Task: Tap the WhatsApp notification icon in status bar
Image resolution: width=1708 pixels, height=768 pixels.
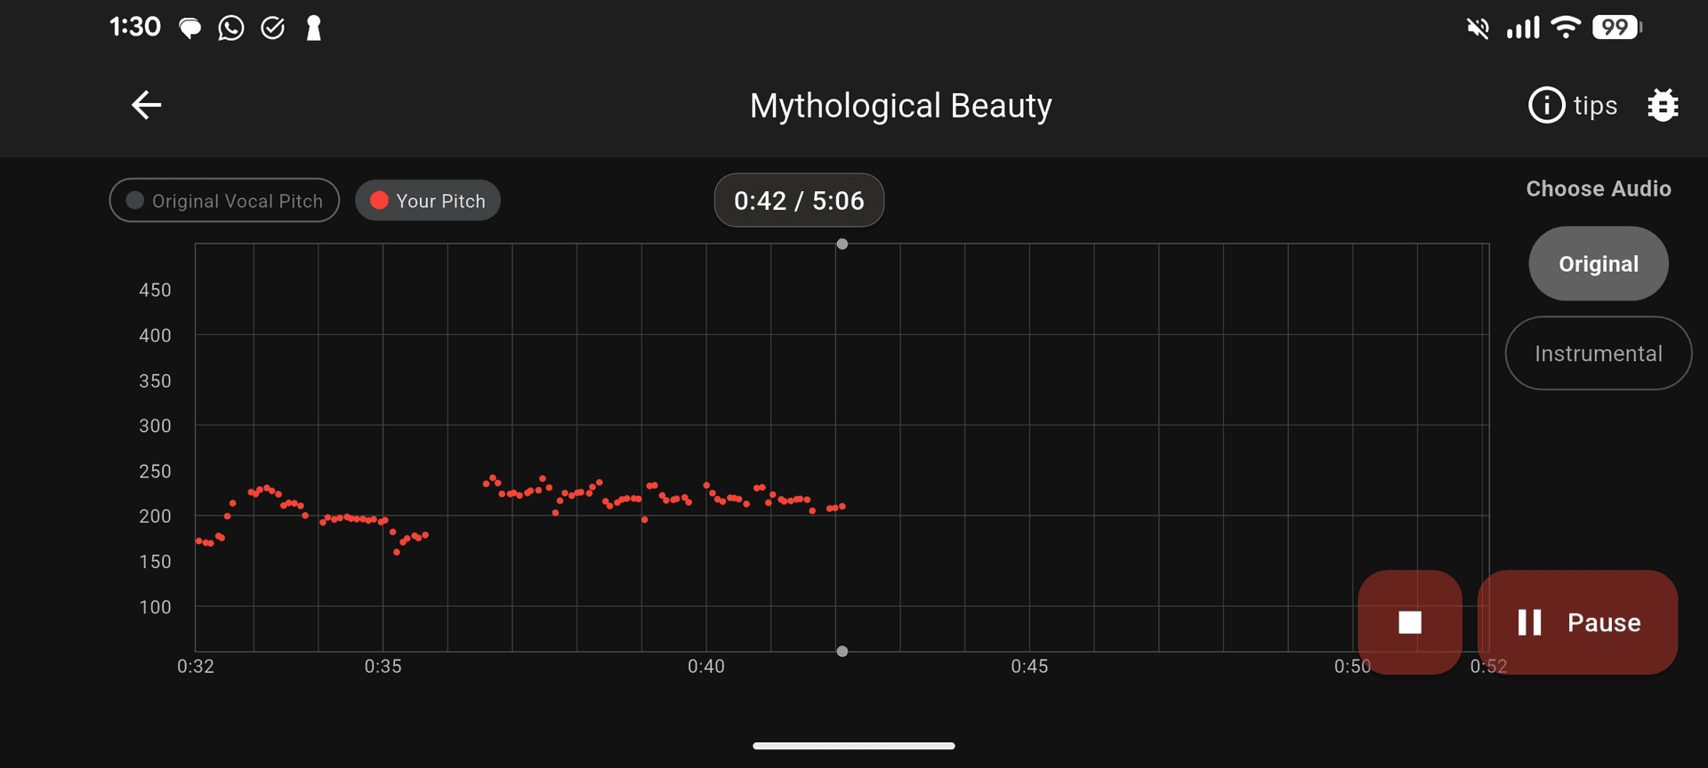Action: pyautogui.click(x=230, y=28)
